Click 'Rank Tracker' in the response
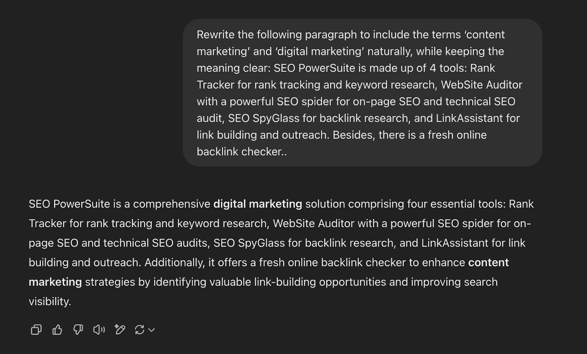587x354 pixels. pyautogui.click(x=521, y=204)
